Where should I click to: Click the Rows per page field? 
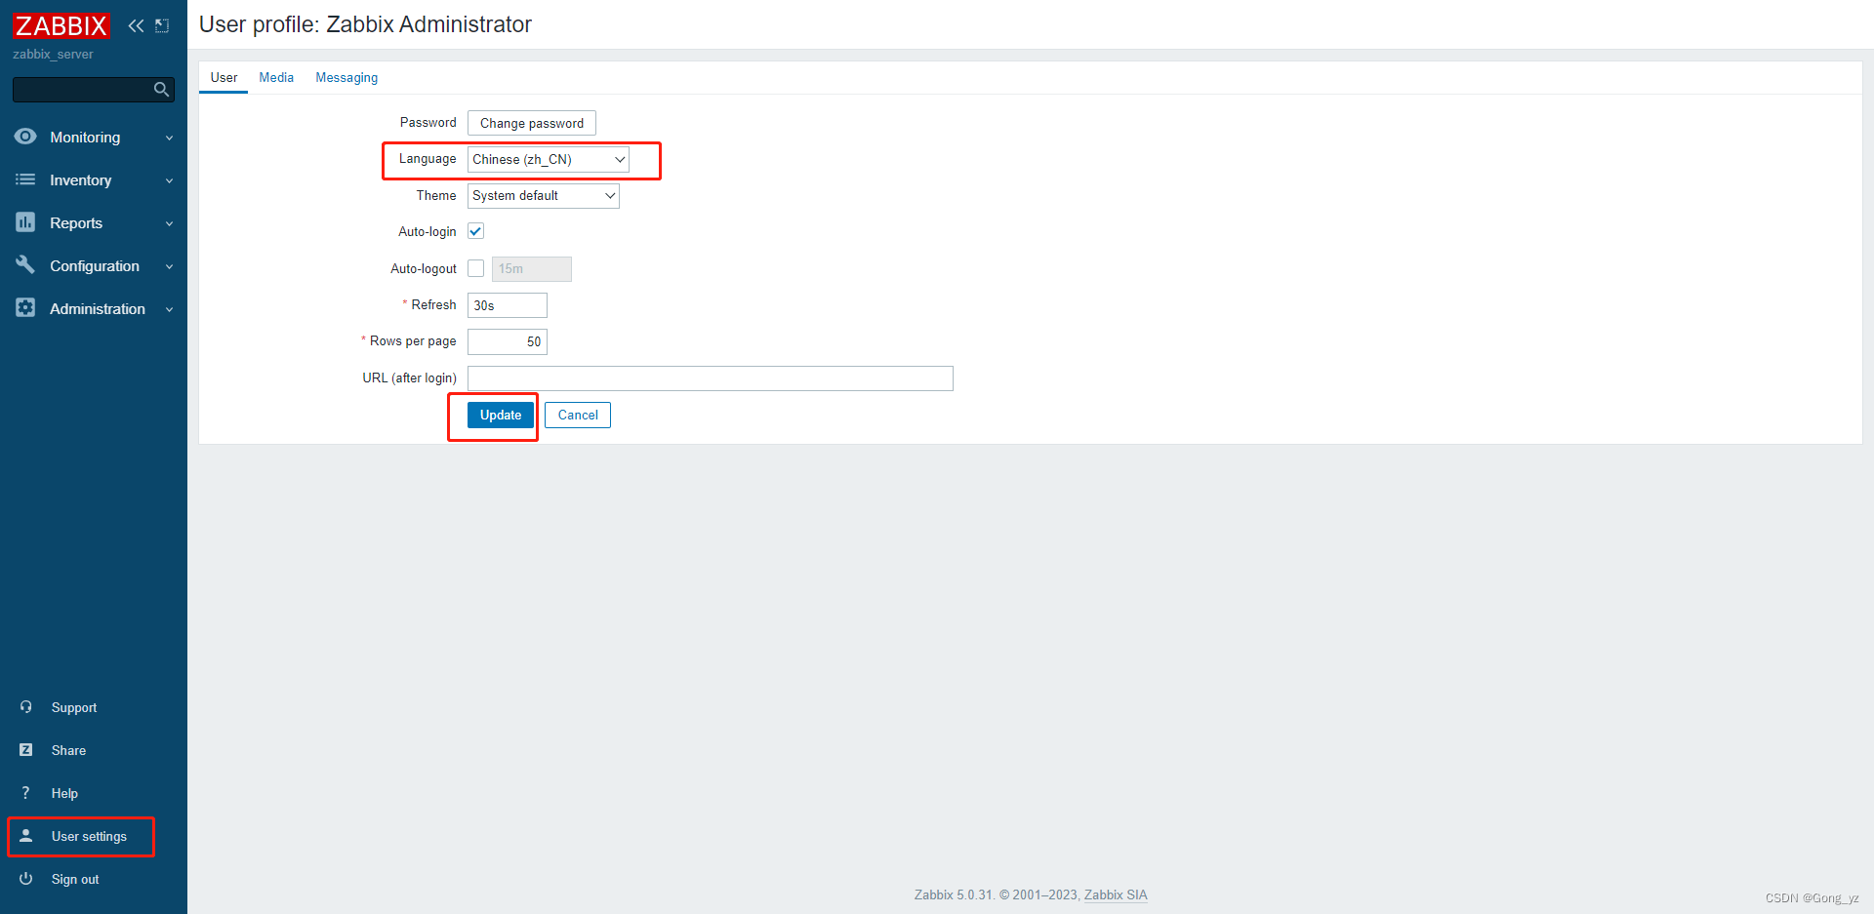point(508,341)
